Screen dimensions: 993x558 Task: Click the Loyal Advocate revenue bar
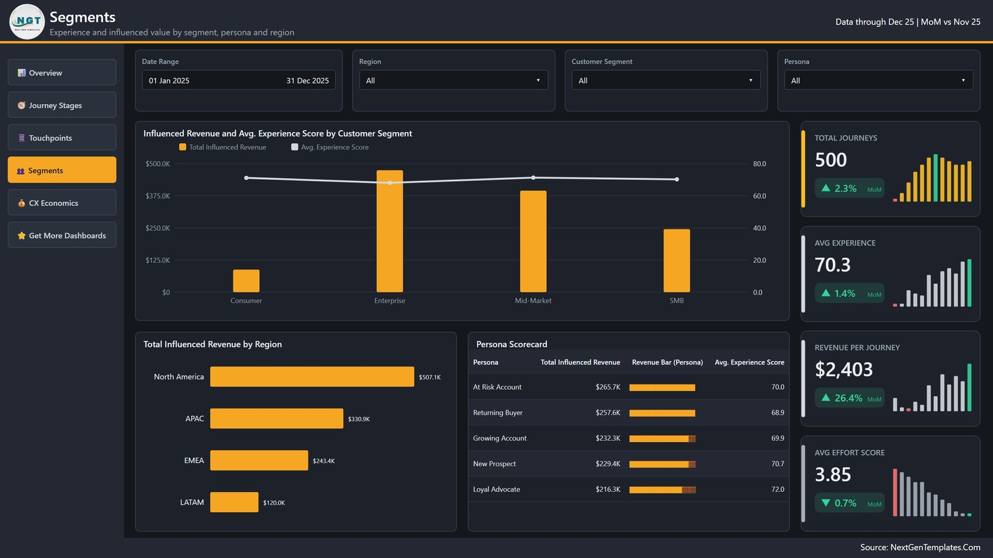point(662,490)
